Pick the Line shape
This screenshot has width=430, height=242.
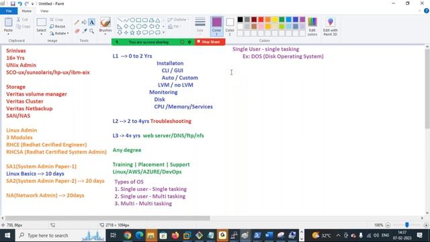120,20
